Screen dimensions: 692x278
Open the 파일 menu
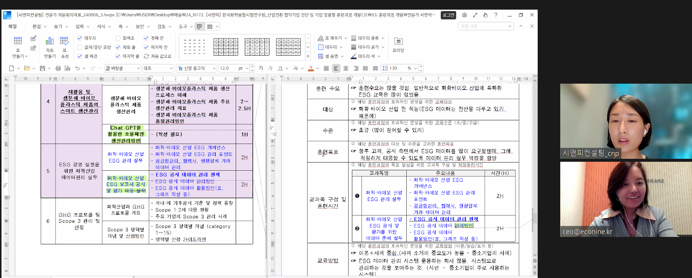13,27
